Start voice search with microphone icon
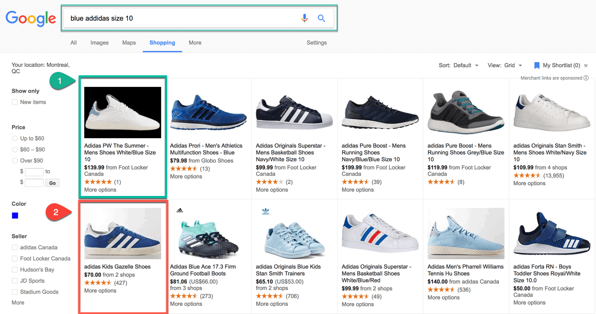This screenshot has width=596, height=314. (305, 18)
